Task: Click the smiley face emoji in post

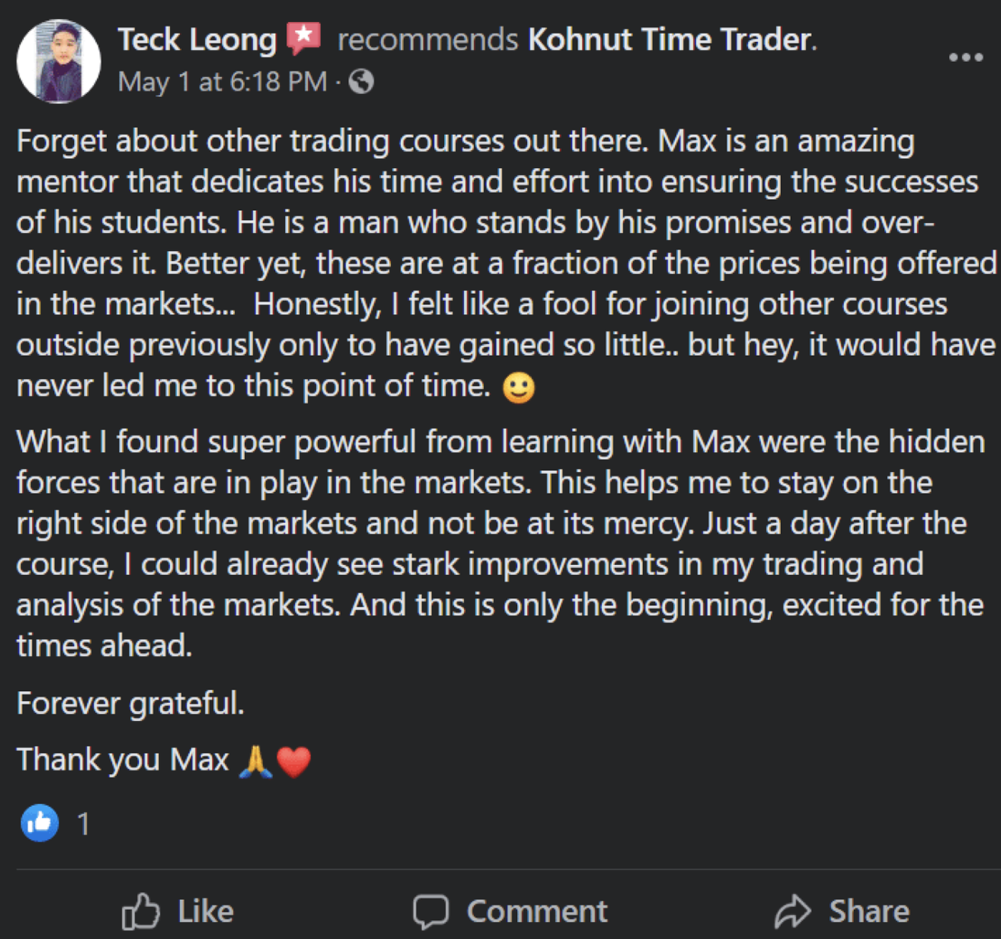Action: [518, 387]
